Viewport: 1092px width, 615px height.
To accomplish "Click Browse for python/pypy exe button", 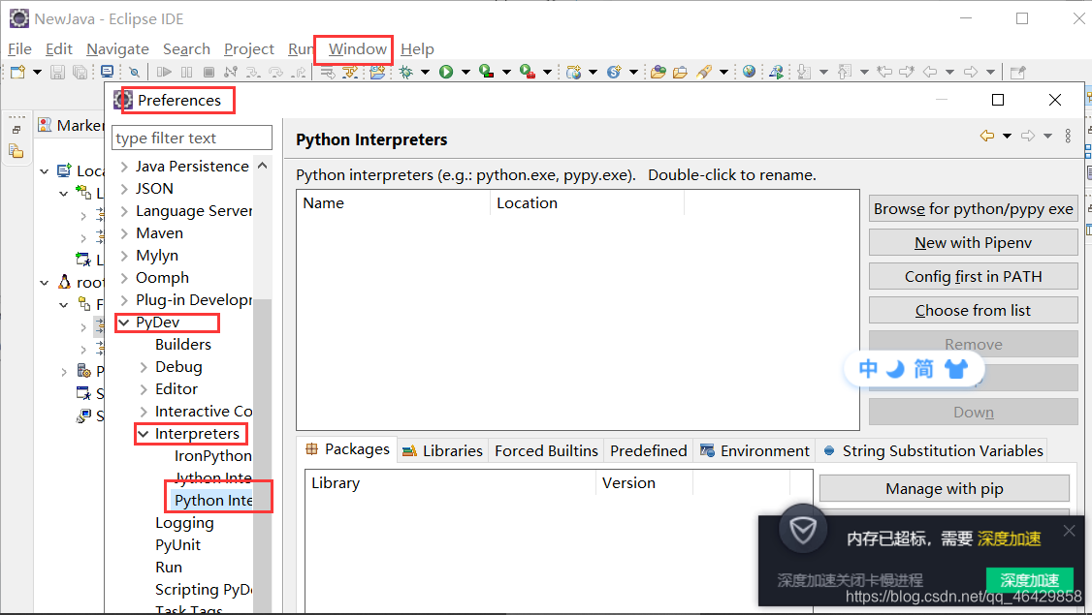I will point(973,208).
